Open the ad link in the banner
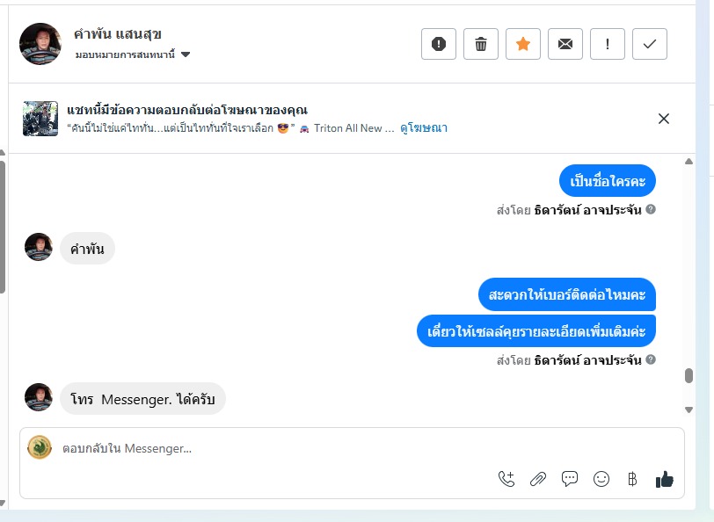Image resolution: width=714 pixels, height=522 pixels. click(x=423, y=128)
